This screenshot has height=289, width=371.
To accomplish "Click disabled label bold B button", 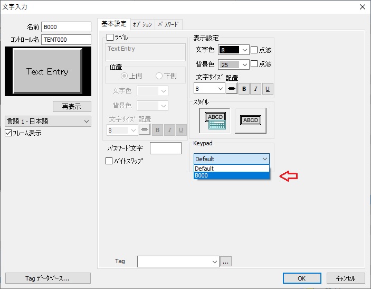I will (x=158, y=130).
